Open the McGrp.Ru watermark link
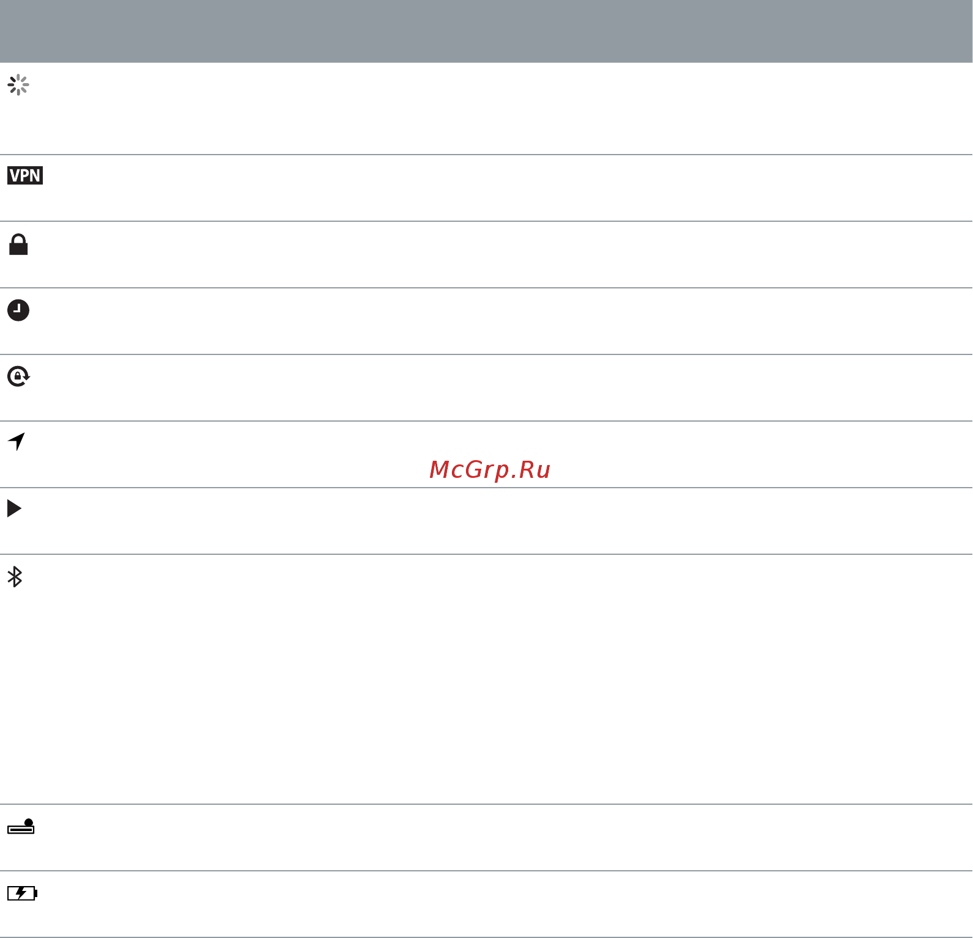Viewport: 973px width, 938px height. [490, 470]
